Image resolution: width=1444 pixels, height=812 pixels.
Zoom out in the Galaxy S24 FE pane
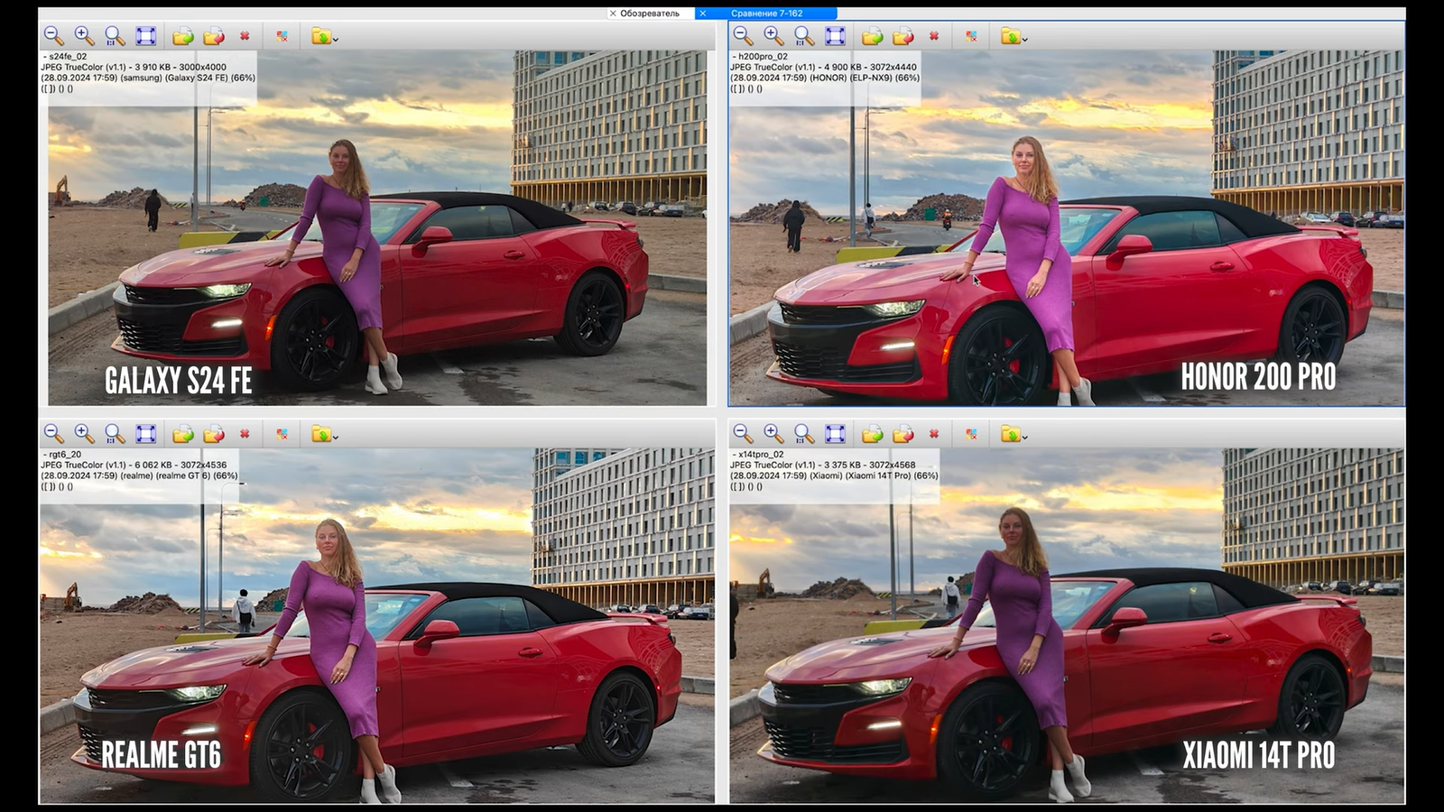pyautogui.click(x=53, y=36)
